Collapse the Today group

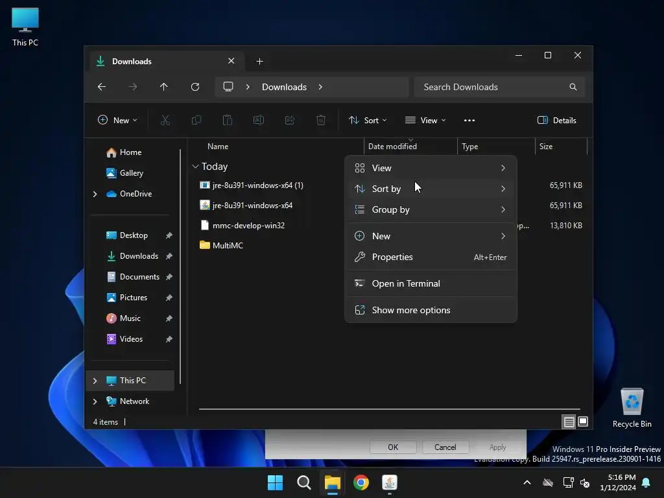(x=195, y=167)
